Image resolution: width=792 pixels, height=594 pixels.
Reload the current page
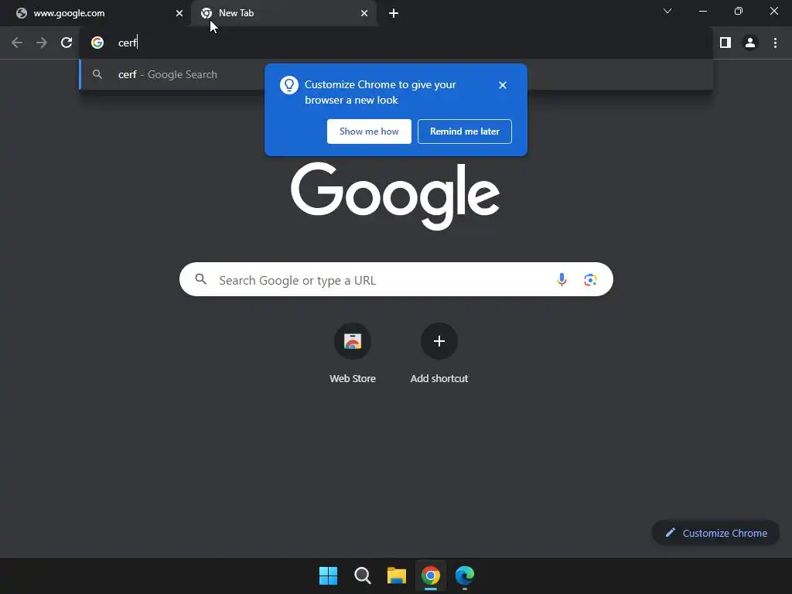[67, 43]
